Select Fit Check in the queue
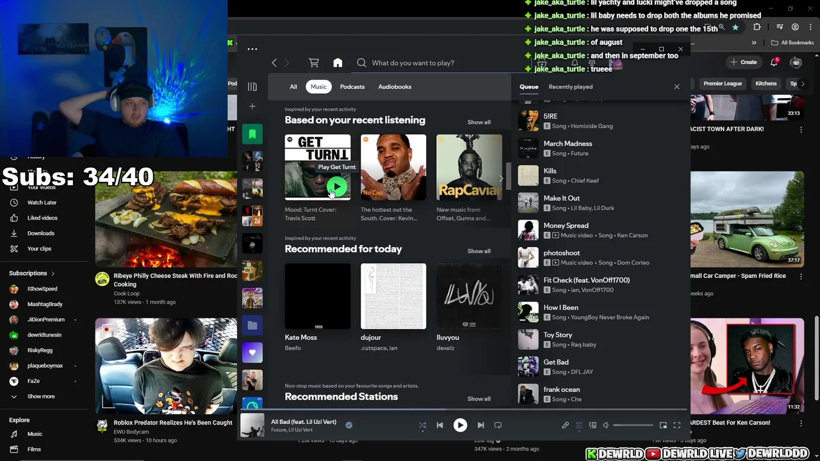Screen dimensions: 820x461 (599, 284)
